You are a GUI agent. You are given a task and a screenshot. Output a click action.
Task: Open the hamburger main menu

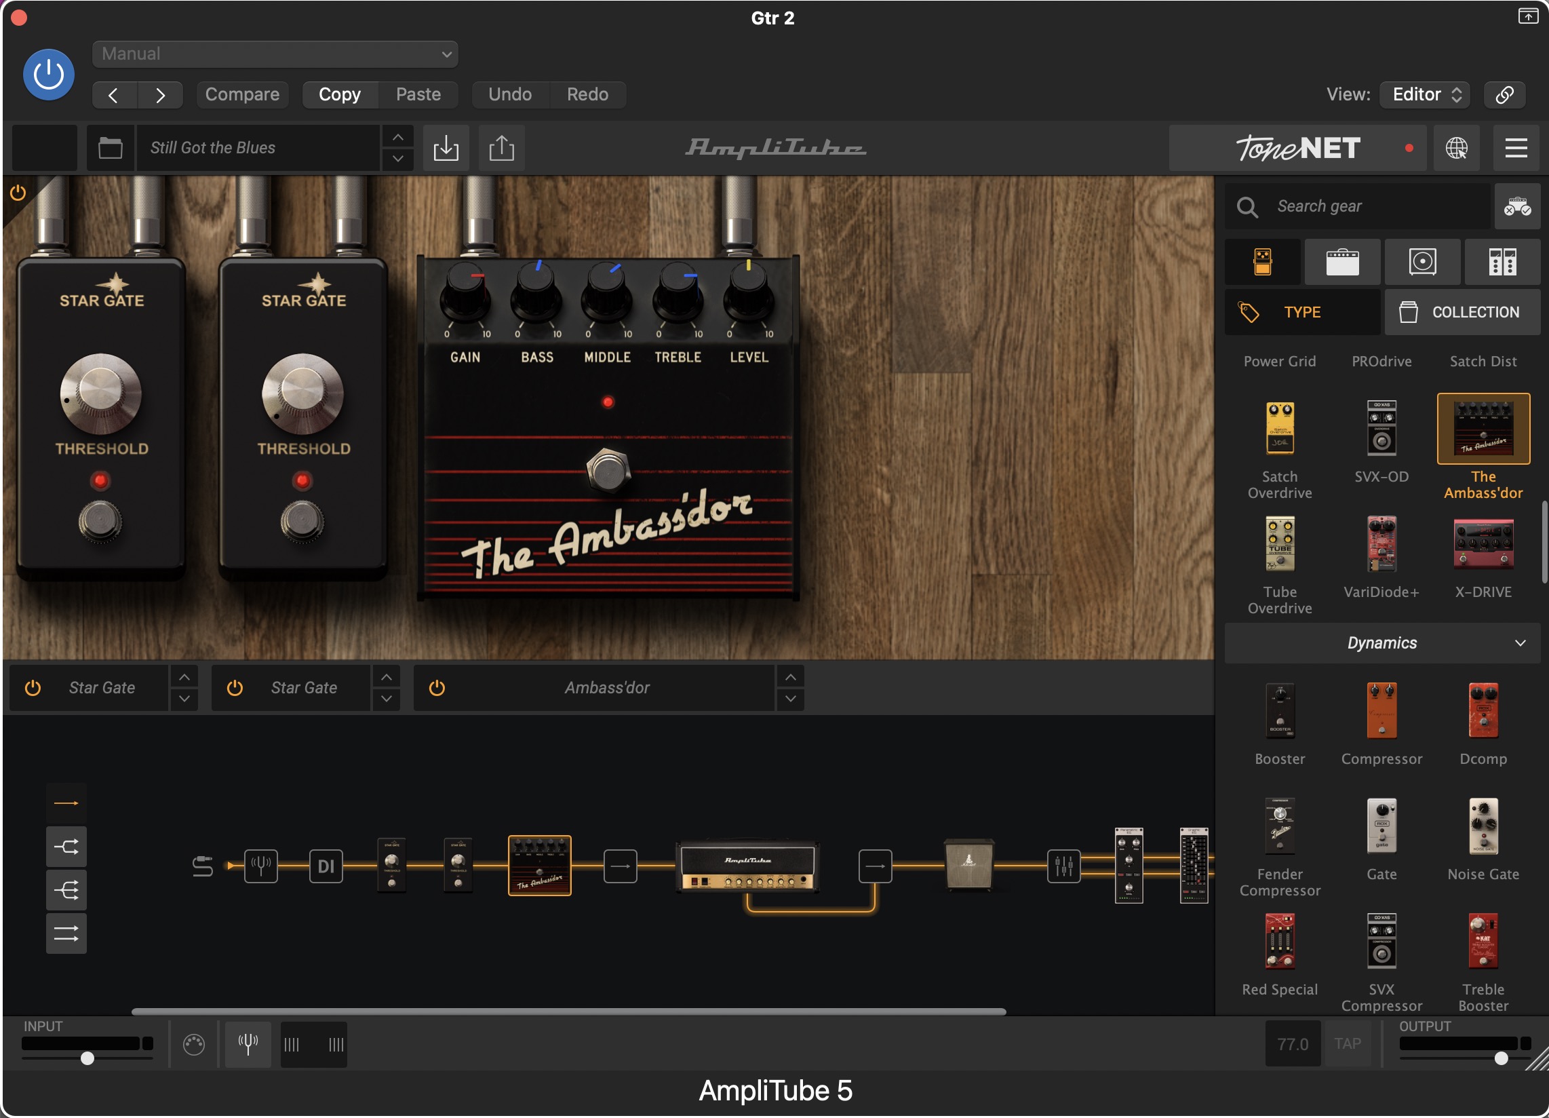click(x=1516, y=148)
